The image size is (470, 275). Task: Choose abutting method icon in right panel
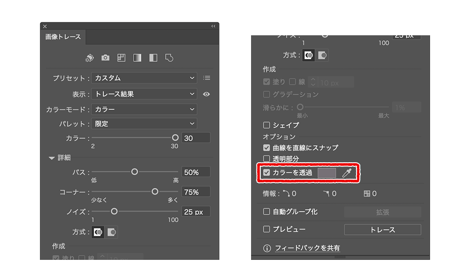point(308,55)
